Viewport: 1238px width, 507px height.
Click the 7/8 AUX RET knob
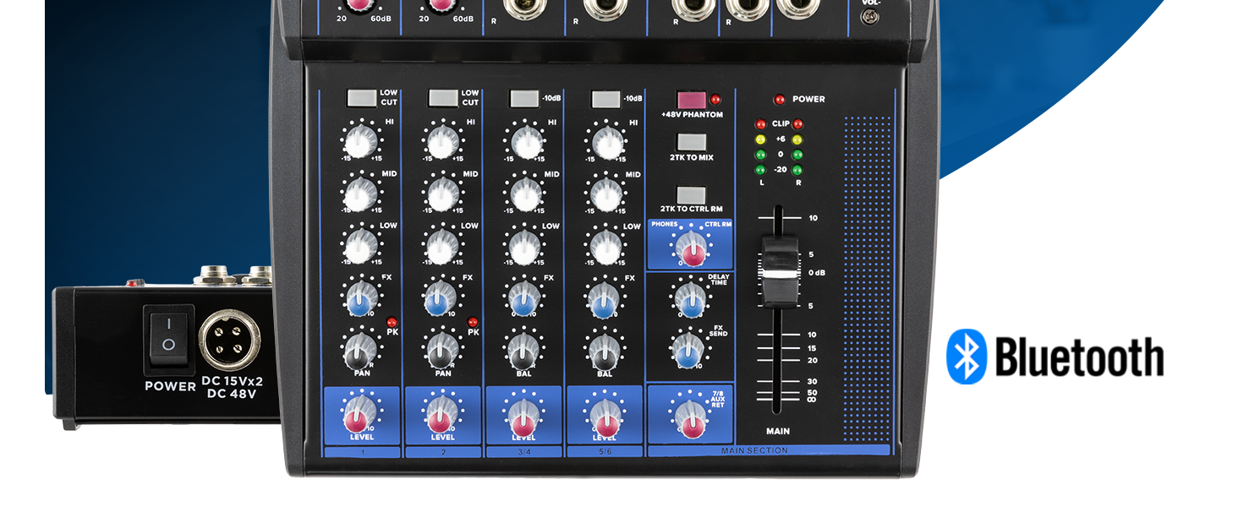(689, 415)
